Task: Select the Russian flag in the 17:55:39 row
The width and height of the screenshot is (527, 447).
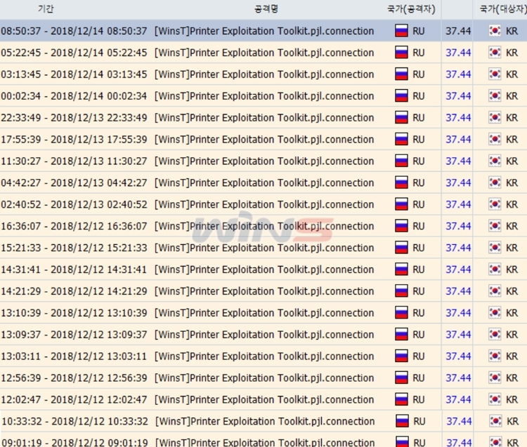Action: [x=401, y=139]
